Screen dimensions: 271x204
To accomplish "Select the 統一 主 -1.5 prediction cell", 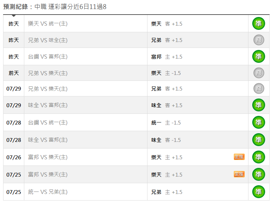I will click(x=198, y=122).
